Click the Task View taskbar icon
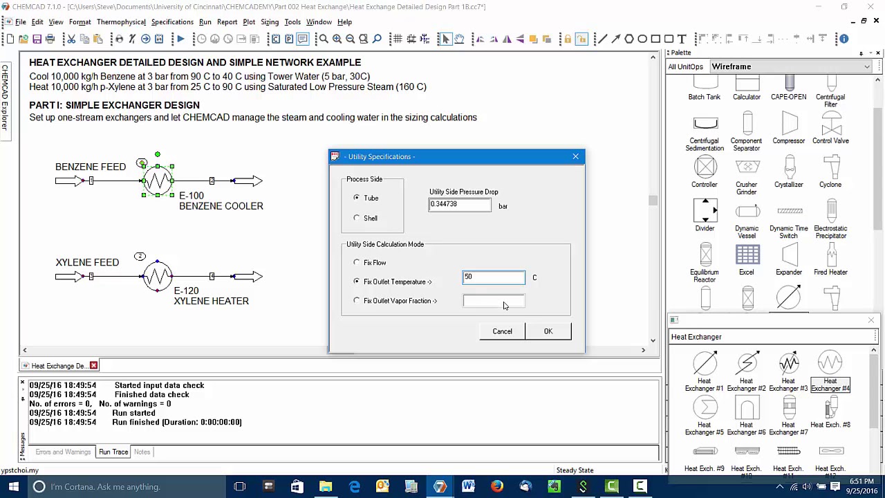This screenshot has height=498, width=885. (240, 487)
